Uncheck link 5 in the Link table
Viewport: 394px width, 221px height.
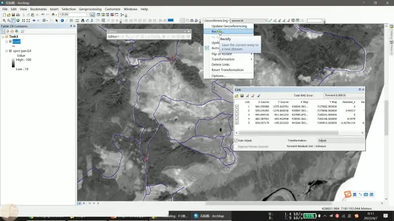[237, 123]
